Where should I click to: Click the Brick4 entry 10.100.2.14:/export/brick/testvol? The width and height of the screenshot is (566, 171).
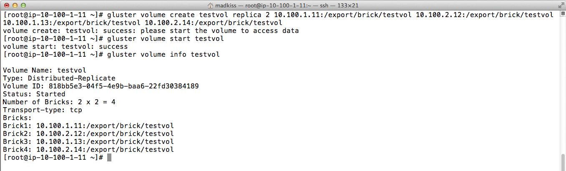tap(105, 150)
